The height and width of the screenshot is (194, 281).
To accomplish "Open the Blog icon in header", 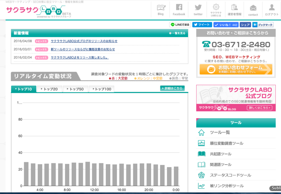I will coord(161,8).
